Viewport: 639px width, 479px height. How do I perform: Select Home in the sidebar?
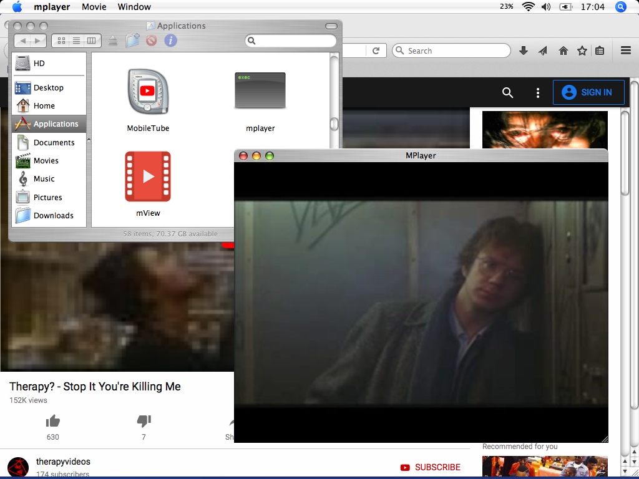[x=49, y=106]
